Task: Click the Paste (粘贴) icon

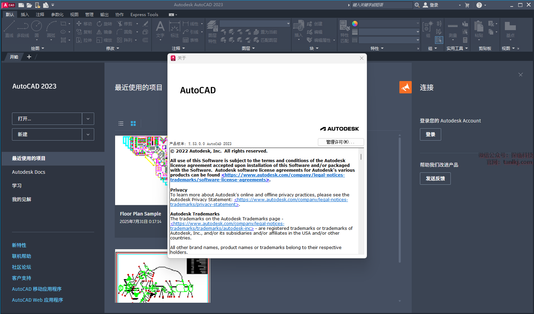Action: pos(479,29)
